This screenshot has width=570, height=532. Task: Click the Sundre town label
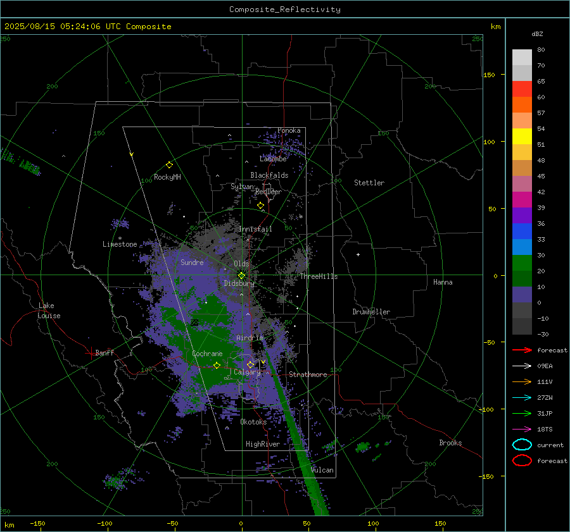192,262
